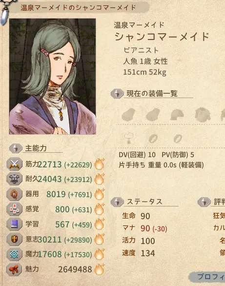Open the 現在の装備一覧 section header
Screen dimensions: 225x286
(152, 94)
